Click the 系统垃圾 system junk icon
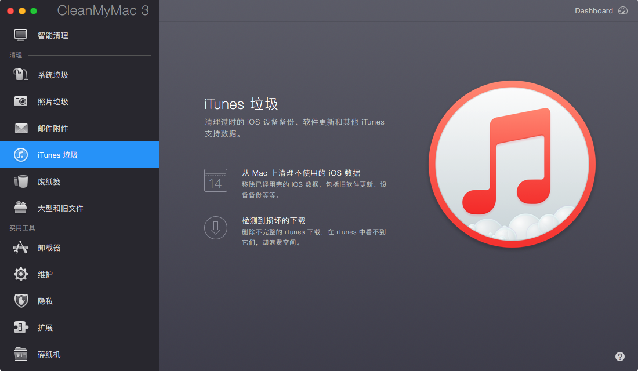 point(20,75)
